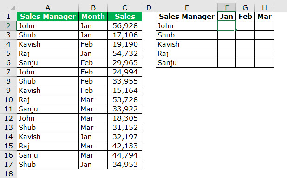
Task: Select the empty Feb cell for Raj
Action: click(245, 53)
